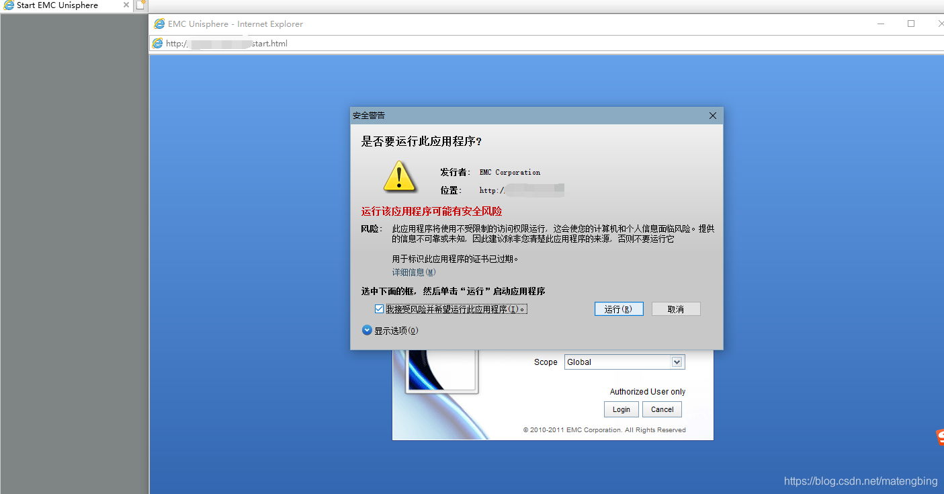Click the publisher text EMC Corporation

coord(510,173)
